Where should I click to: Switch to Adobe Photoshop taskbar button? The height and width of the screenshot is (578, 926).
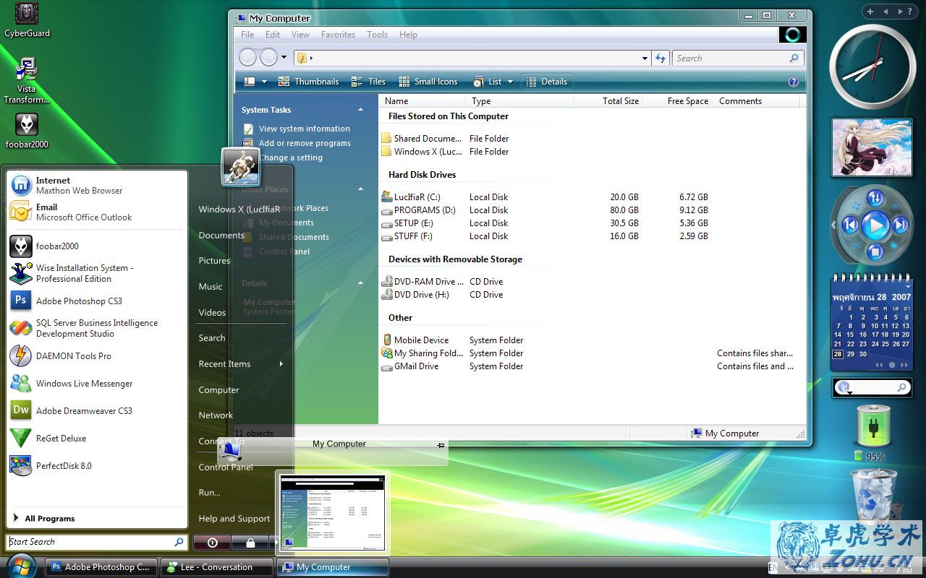click(101, 567)
